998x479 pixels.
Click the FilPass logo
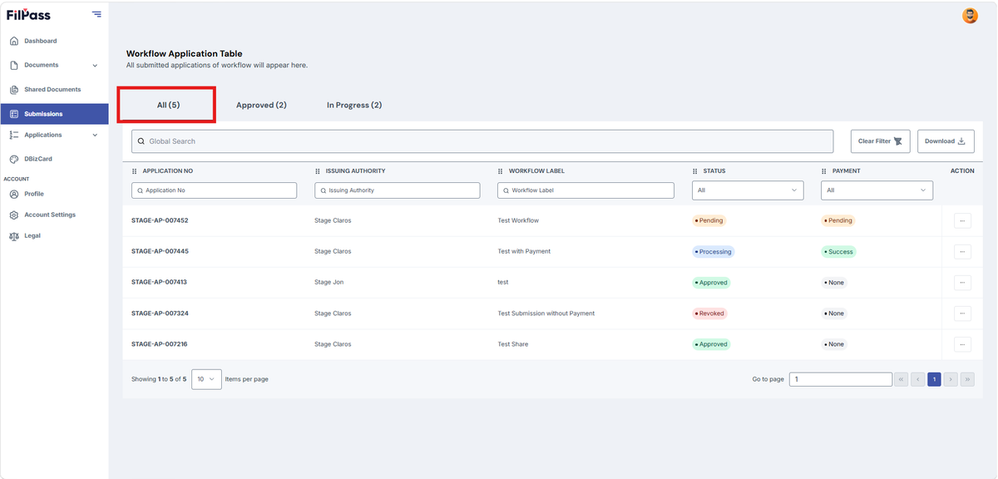(x=27, y=14)
